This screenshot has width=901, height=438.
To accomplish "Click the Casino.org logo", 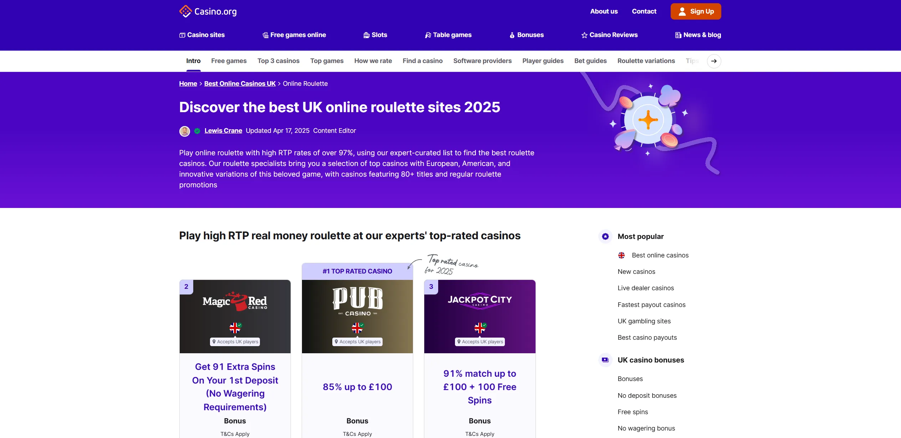I will [208, 11].
